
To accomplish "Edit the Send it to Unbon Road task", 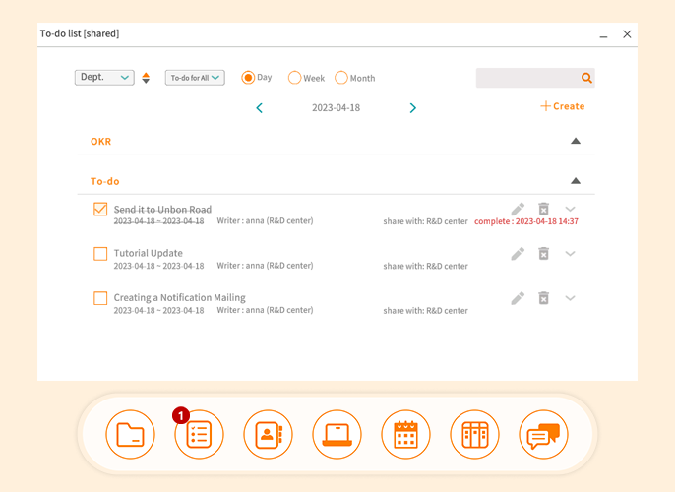I will point(518,210).
